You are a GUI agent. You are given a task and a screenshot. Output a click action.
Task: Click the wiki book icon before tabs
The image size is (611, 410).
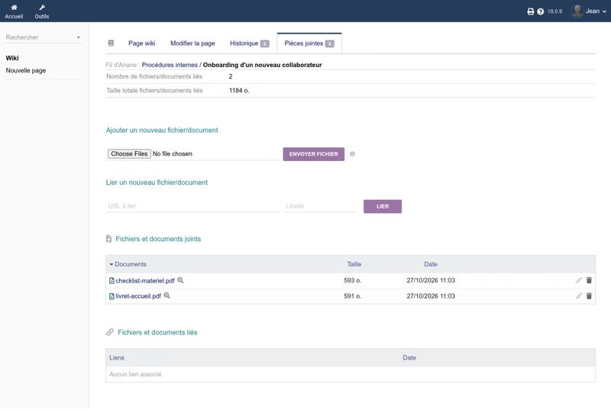(111, 44)
